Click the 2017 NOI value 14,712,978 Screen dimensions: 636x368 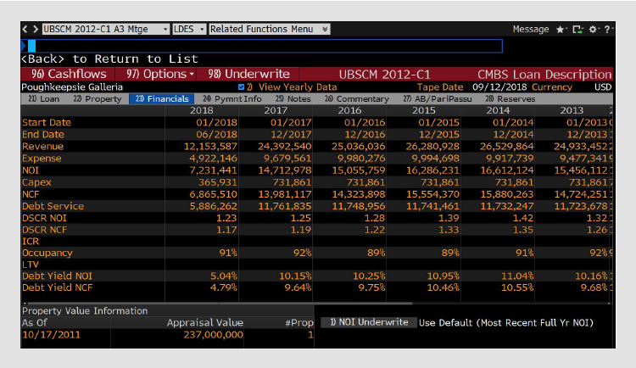click(x=285, y=170)
